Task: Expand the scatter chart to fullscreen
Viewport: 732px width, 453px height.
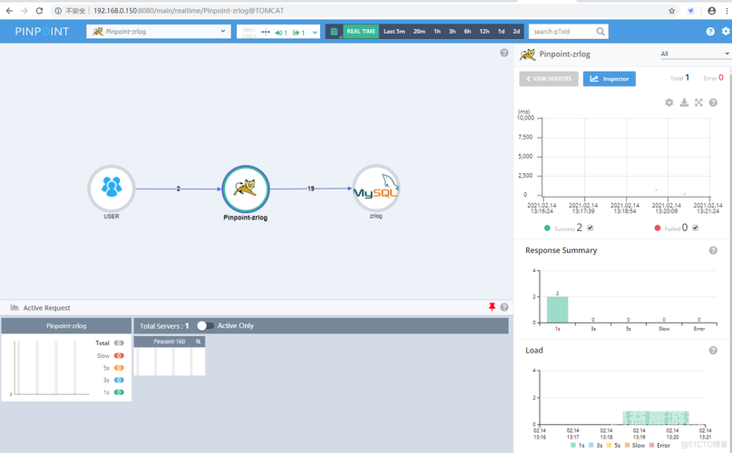Action: coord(698,102)
